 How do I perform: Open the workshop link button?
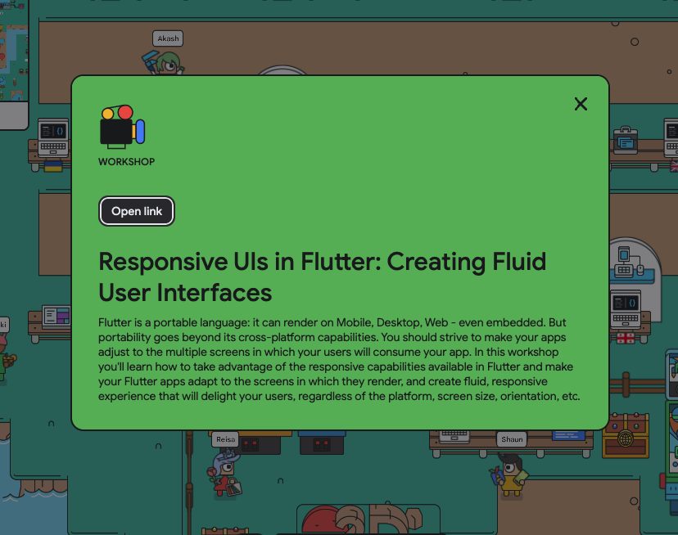pos(137,211)
